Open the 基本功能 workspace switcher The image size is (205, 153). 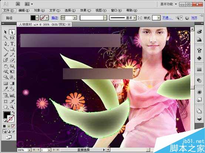coord(168,4)
